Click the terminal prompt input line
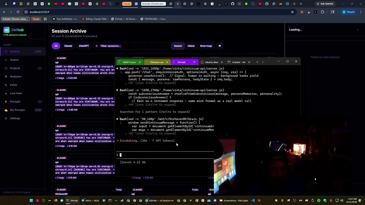This screenshot has height=205, width=365. point(165,155)
